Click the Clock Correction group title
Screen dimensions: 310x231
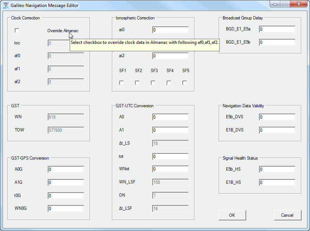click(x=25, y=18)
